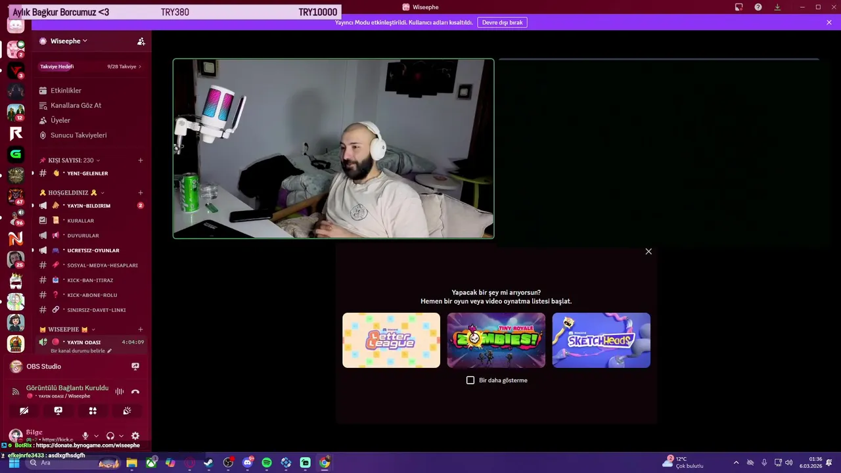Open the red V server icon
The width and height of the screenshot is (841, 473).
(16, 70)
